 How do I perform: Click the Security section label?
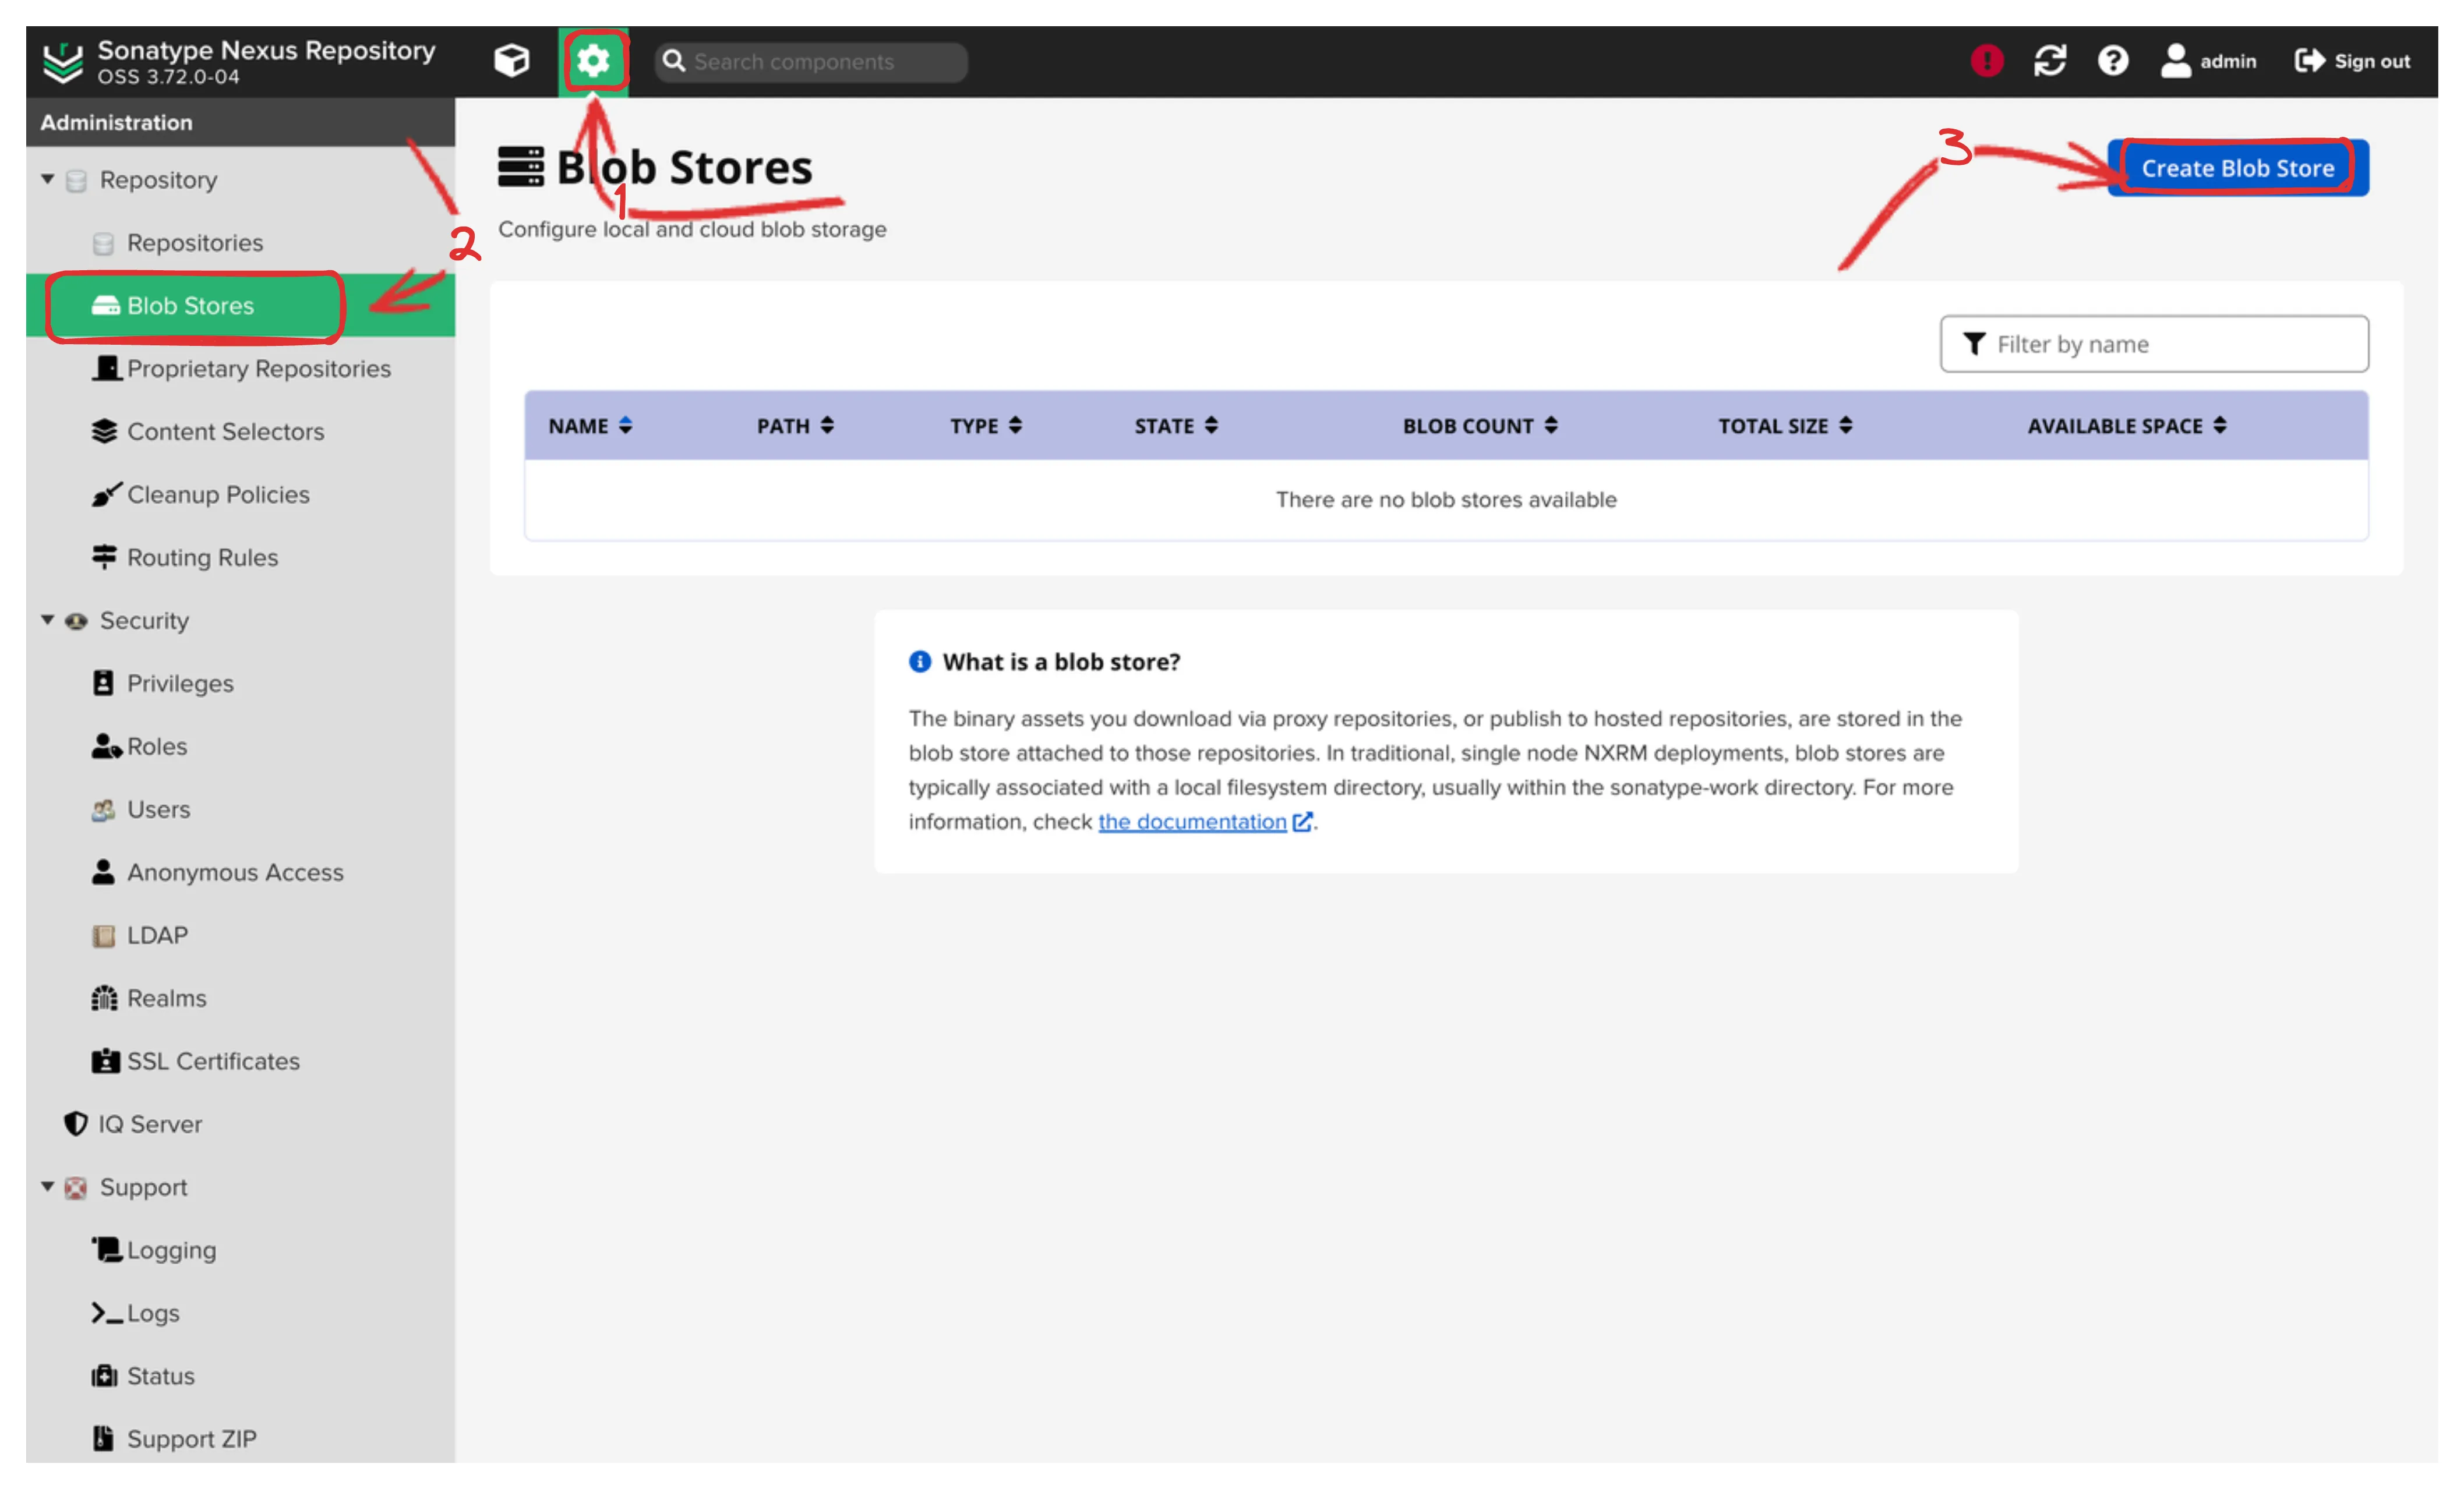tap(144, 621)
